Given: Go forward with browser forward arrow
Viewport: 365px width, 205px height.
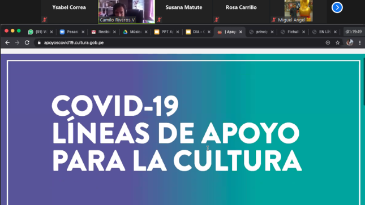Looking at the screenshot, I should click(17, 42).
